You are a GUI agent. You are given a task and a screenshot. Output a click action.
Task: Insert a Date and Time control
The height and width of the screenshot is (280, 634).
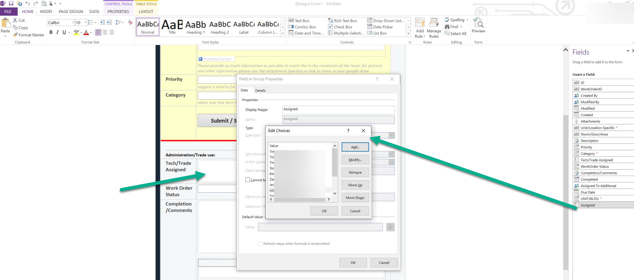(306, 33)
